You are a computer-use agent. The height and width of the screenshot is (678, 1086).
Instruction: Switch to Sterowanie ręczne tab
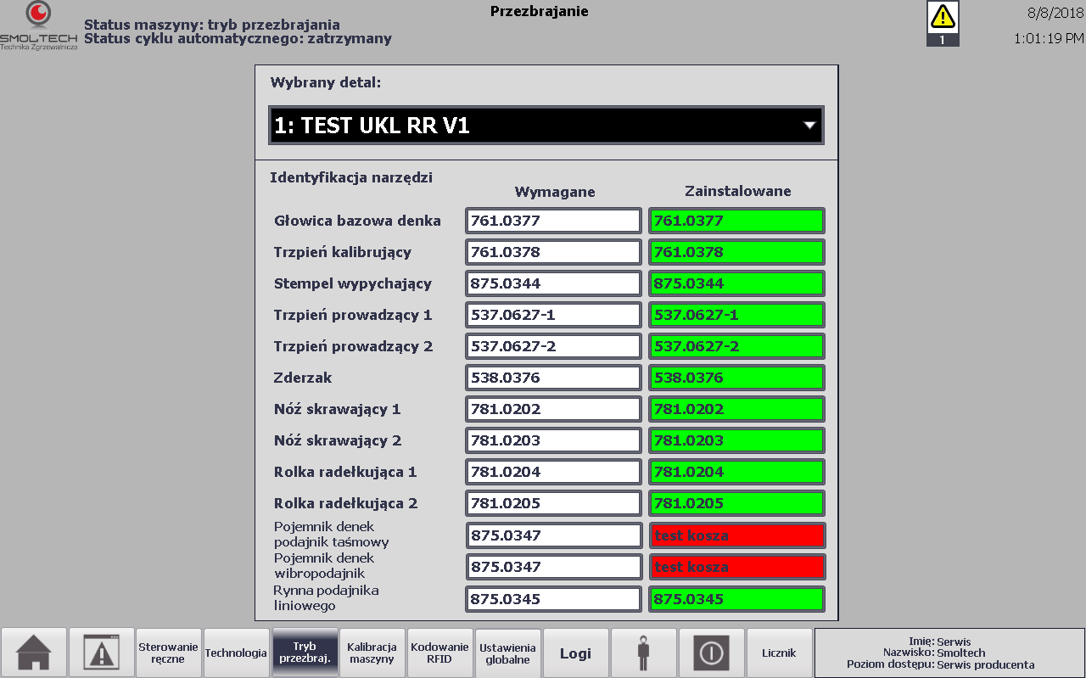[x=168, y=653]
